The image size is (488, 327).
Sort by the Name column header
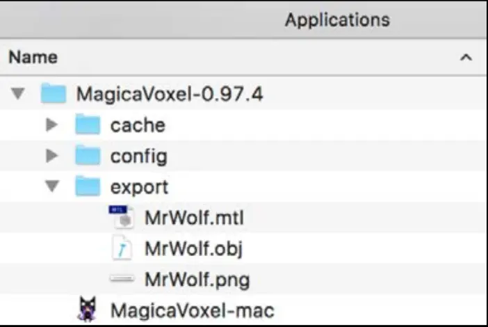[33, 57]
